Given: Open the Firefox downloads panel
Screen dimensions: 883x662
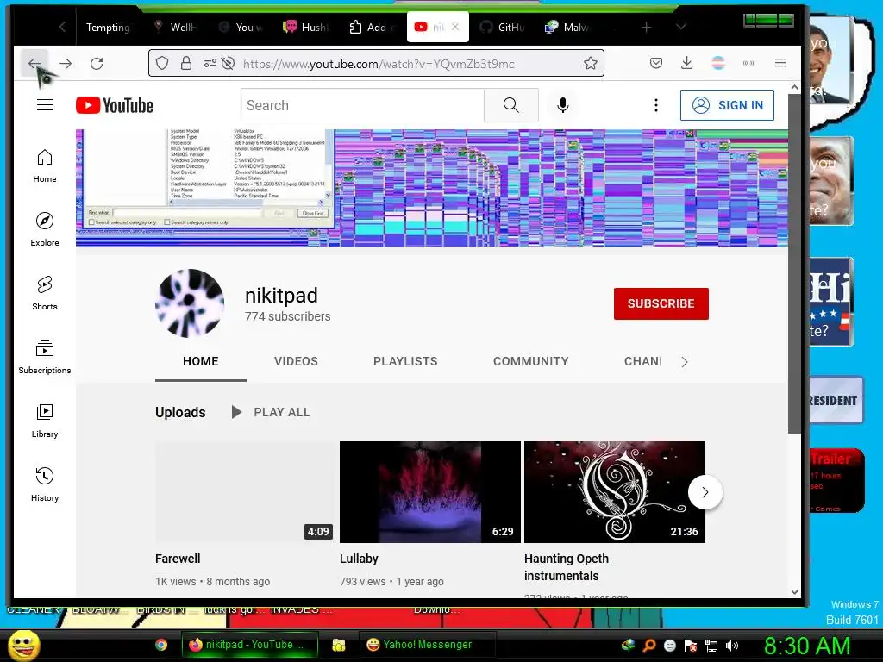Looking at the screenshot, I should (x=686, y=63).
